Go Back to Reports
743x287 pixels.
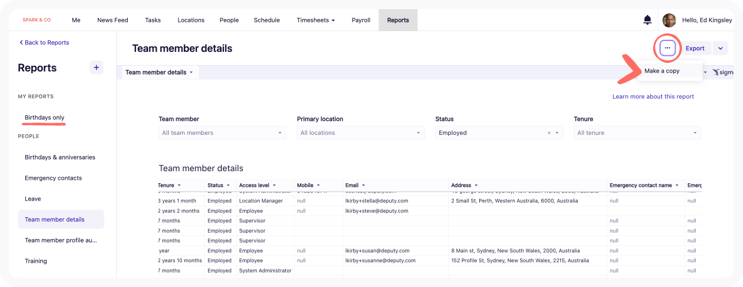tap(44, 43)
